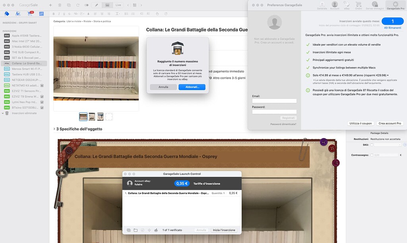Viewport: 407px width, 243px height.
Task: Tick the SKU checkbox
Action: (372, 145)
